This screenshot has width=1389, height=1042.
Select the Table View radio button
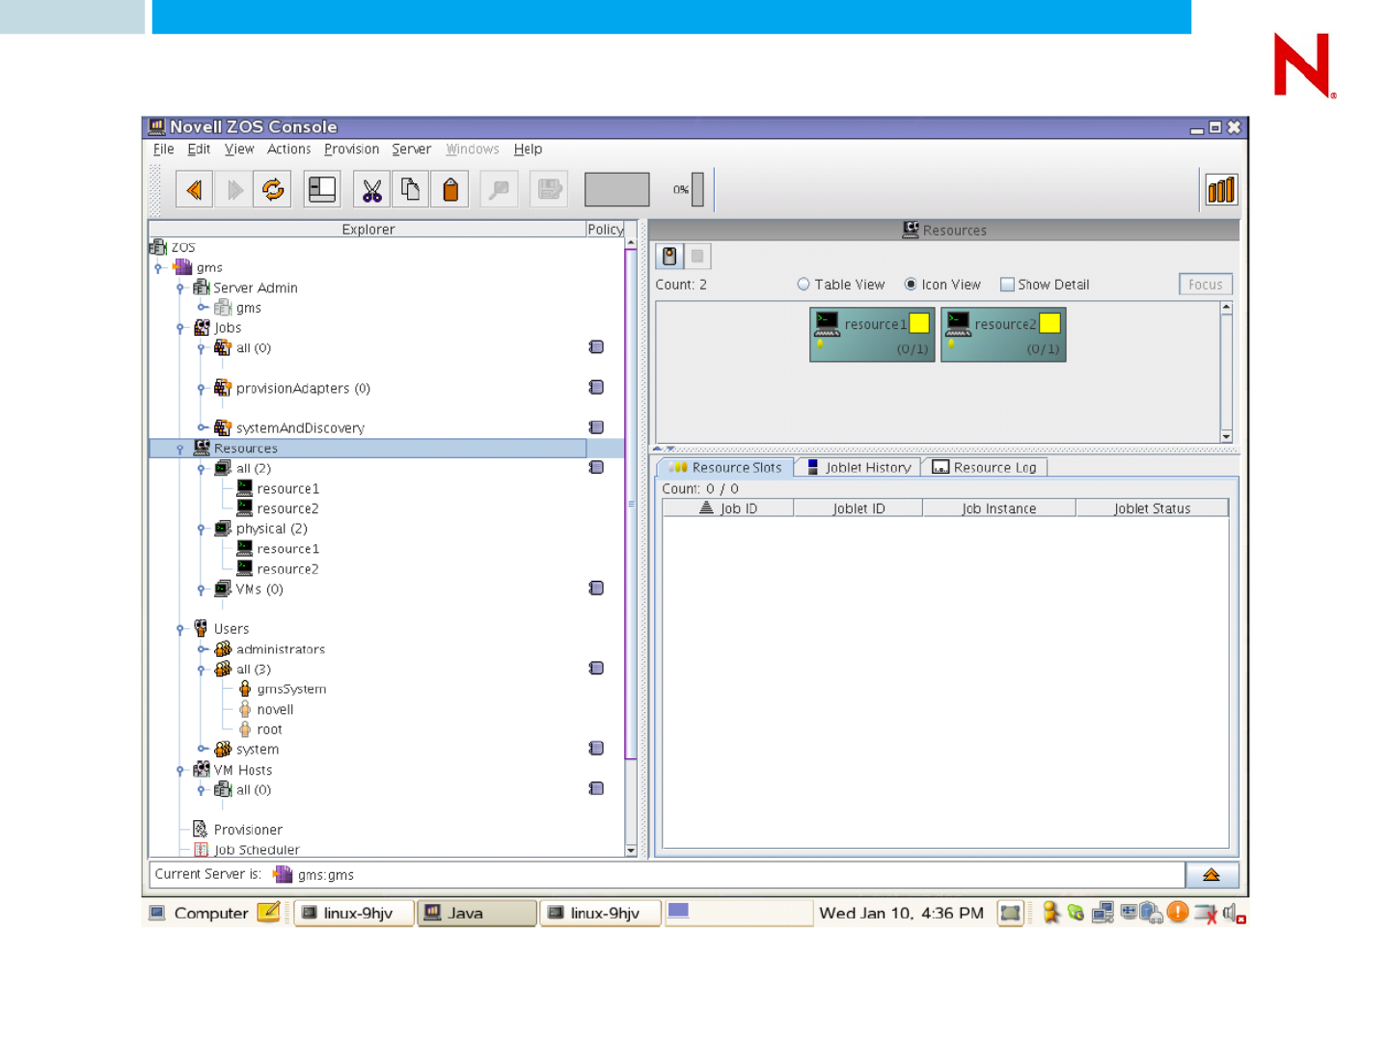(803, 285)
